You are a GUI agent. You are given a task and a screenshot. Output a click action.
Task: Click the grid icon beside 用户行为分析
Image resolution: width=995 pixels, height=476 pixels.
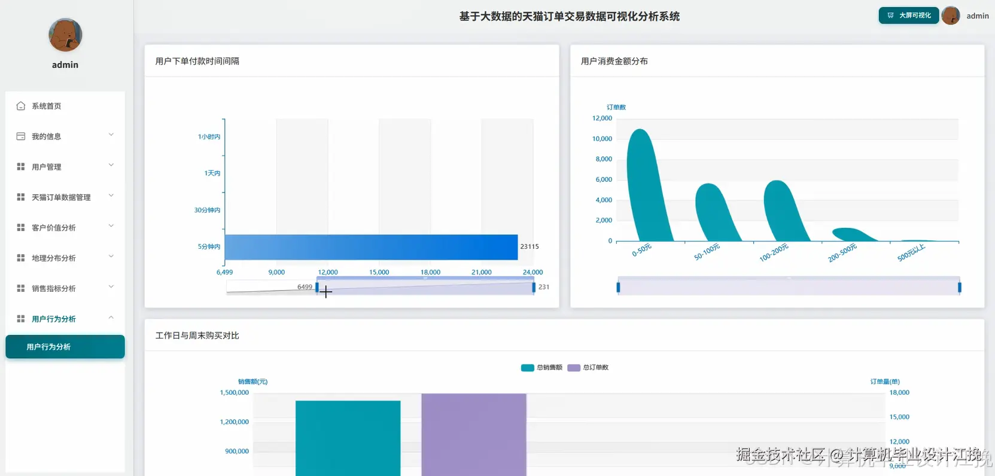pos(21,319)
